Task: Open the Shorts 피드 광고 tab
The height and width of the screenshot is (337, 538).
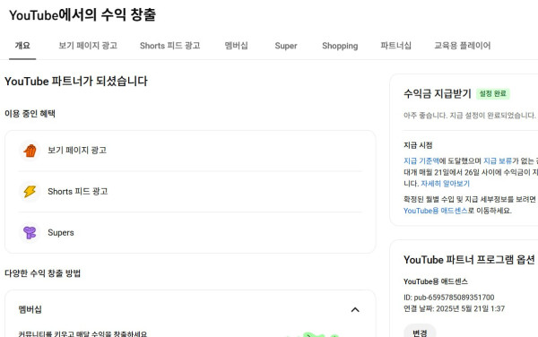Action: tap(169, 46)
